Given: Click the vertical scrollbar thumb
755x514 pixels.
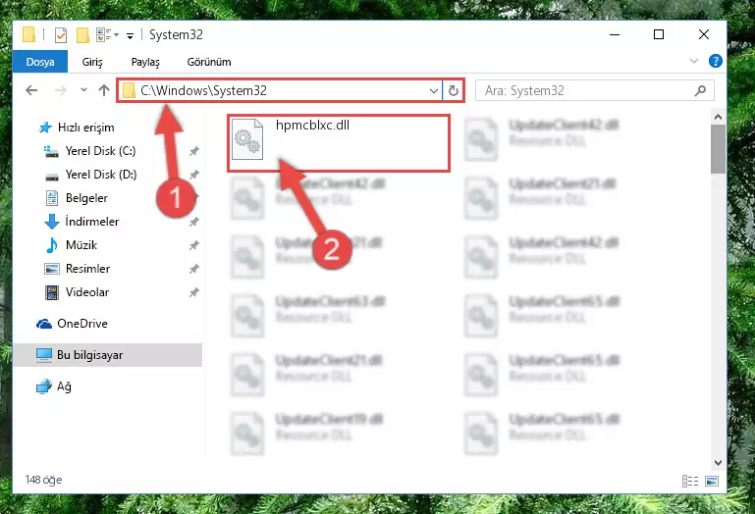Looking at the screenshot, I should coord(718,149).
